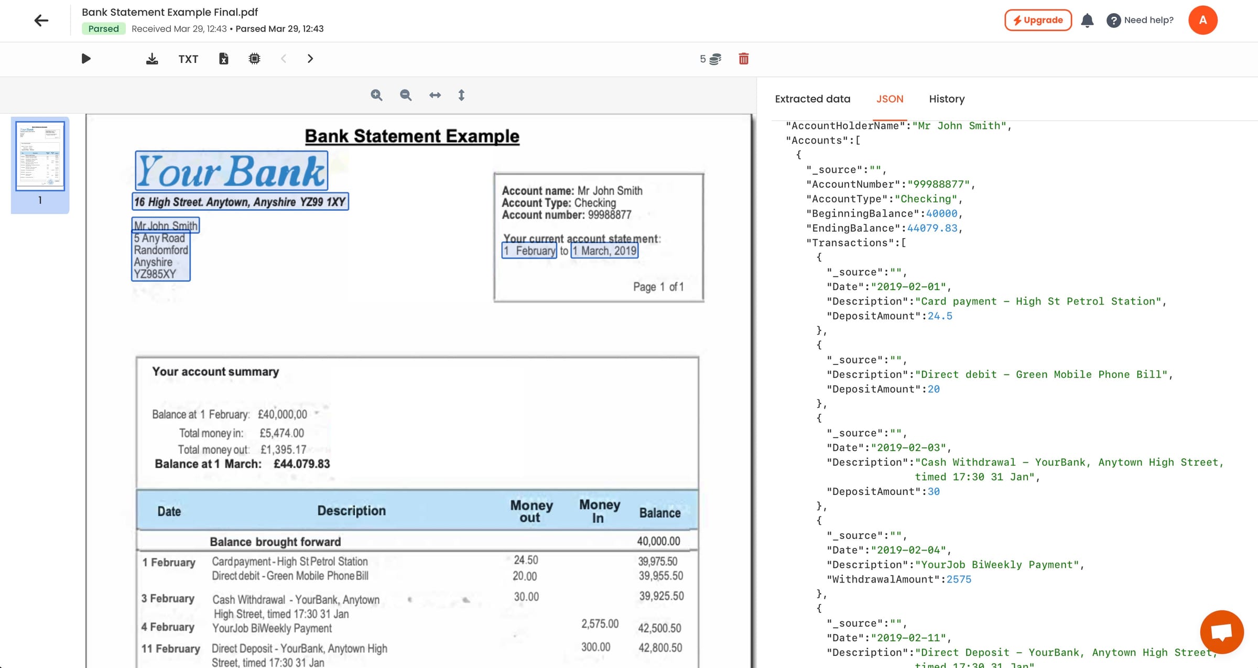Image resolution: width=1258 pixels, height=668 pixels.
Task: Navigate to the next document
Action: coord(310,59)
